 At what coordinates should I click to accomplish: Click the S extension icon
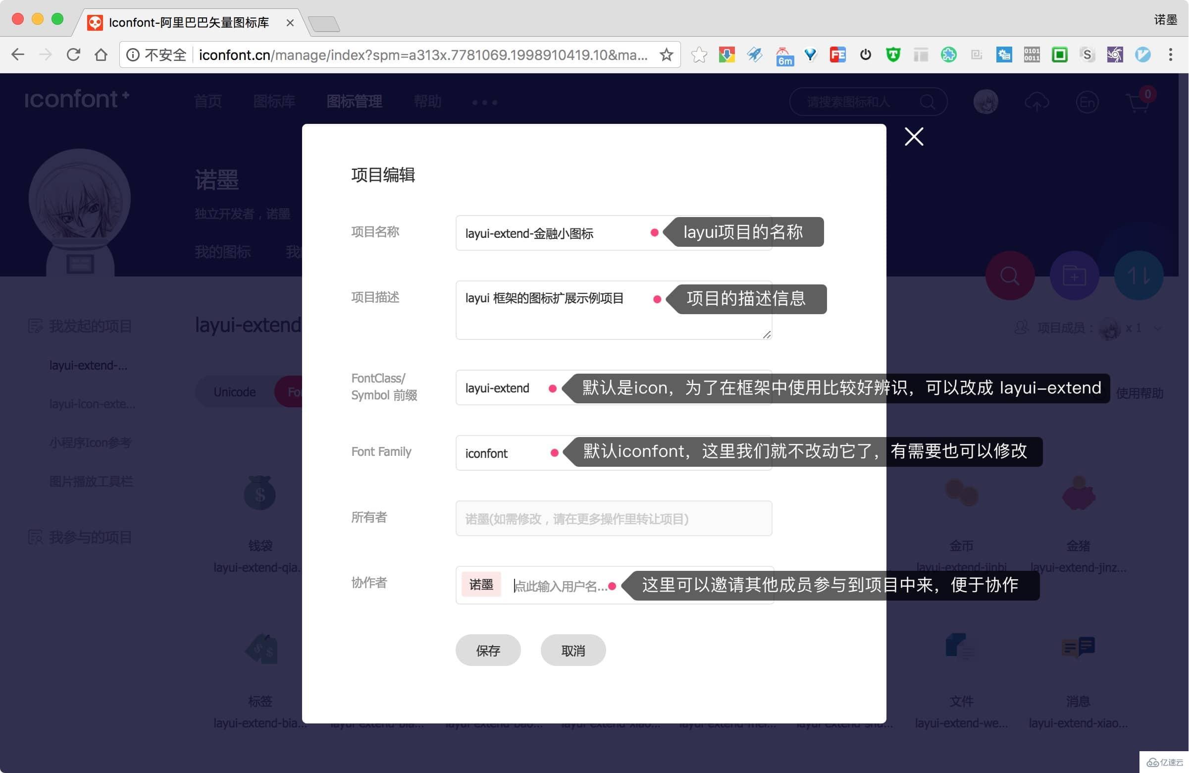tap(1086, 55)
